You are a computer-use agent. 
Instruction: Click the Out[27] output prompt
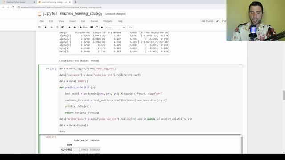pyautogui.click(x=52, y=137)
